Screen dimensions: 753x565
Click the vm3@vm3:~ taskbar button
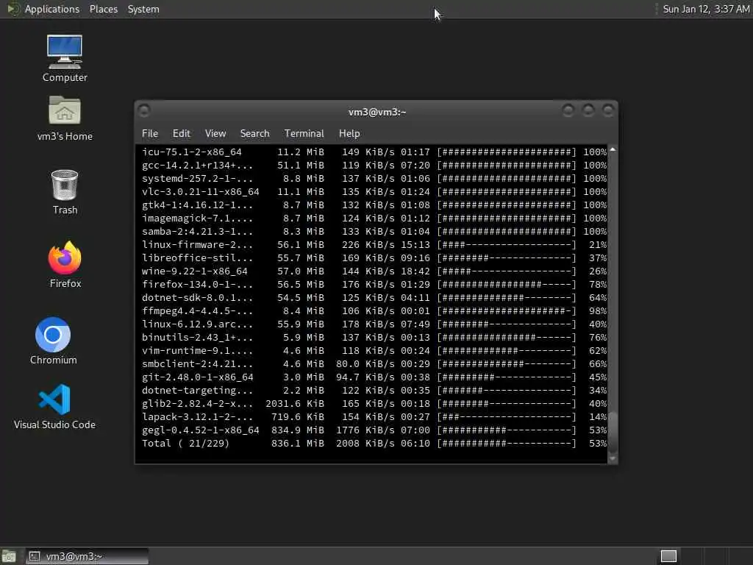click(87, 556)
